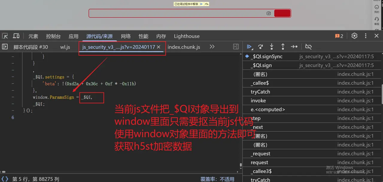
Task: Click the step into next function call icon
Action: [271, 47]
